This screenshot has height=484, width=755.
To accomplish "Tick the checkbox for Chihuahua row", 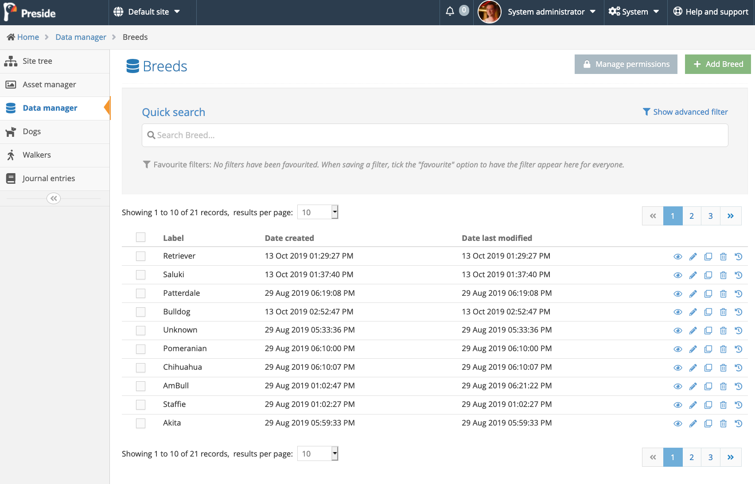I will pos(140,368).
